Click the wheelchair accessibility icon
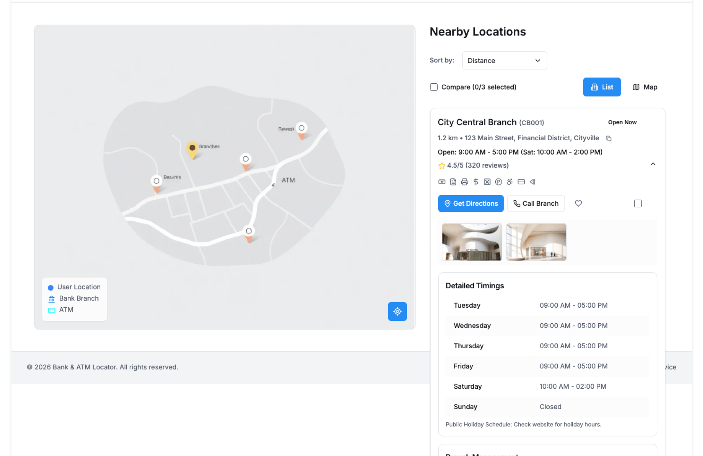The width and height of the screenshot is (703, 456). [x=510, y=182]
